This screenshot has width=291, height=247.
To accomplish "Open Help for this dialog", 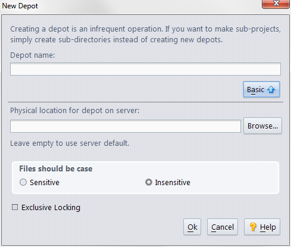I will (x=262, y=227).
